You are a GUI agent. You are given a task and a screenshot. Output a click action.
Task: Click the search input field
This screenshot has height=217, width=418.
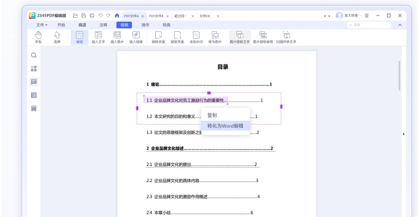369,25
